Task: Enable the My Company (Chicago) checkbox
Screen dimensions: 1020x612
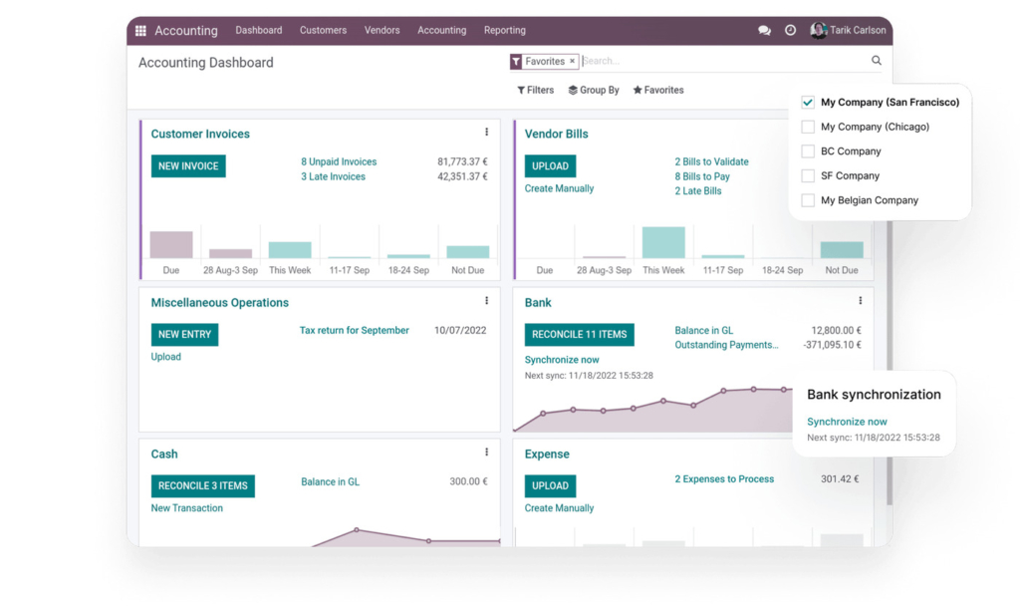Action: click(x=808, y=127)
